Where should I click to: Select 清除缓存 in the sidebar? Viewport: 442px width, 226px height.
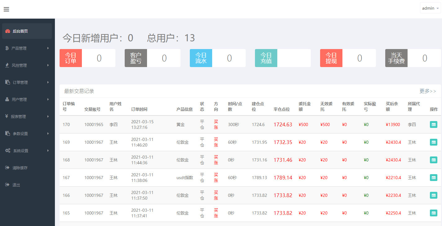tap(27, 168)
